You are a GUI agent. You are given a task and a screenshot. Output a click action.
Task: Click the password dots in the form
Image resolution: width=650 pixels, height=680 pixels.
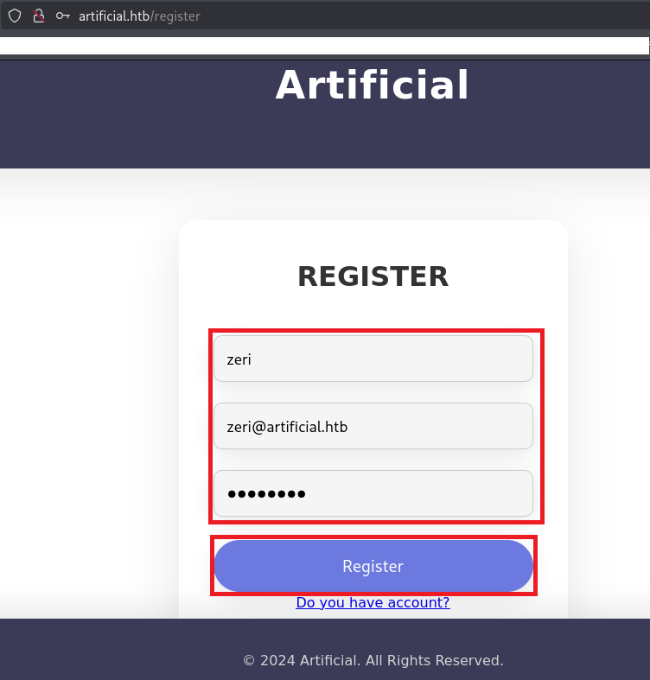[266, 494]
